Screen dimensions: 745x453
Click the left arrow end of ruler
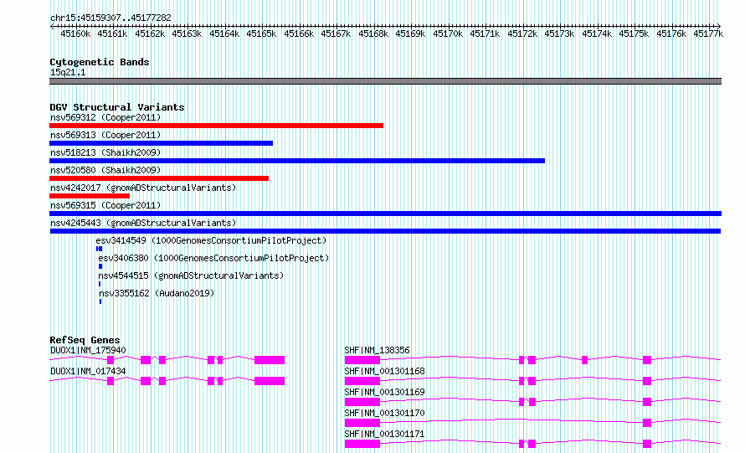click(52, 26)
